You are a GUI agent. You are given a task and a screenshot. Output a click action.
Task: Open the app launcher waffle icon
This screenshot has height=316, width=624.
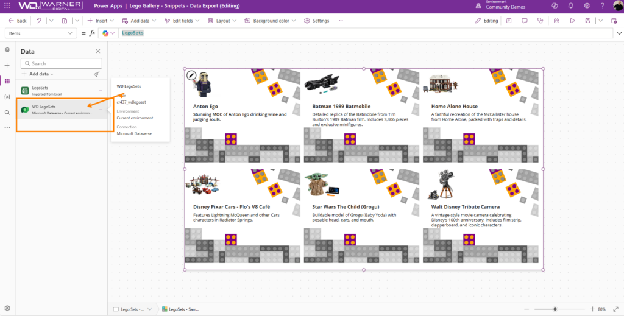point(7,6)
